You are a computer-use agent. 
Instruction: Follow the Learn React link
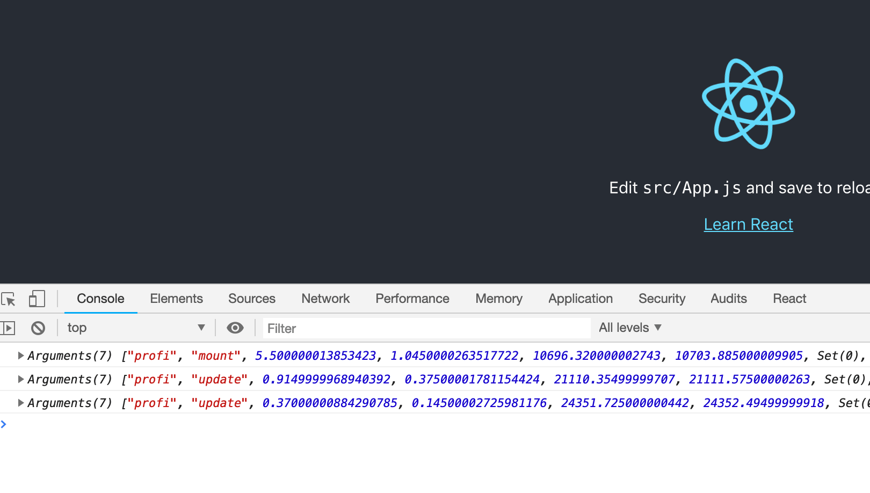pos(748,224)
